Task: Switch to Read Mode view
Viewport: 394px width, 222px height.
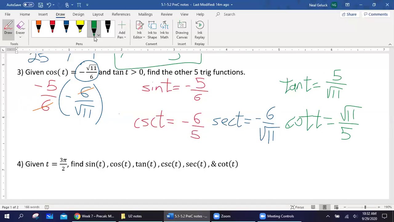Action: [313, 207]
